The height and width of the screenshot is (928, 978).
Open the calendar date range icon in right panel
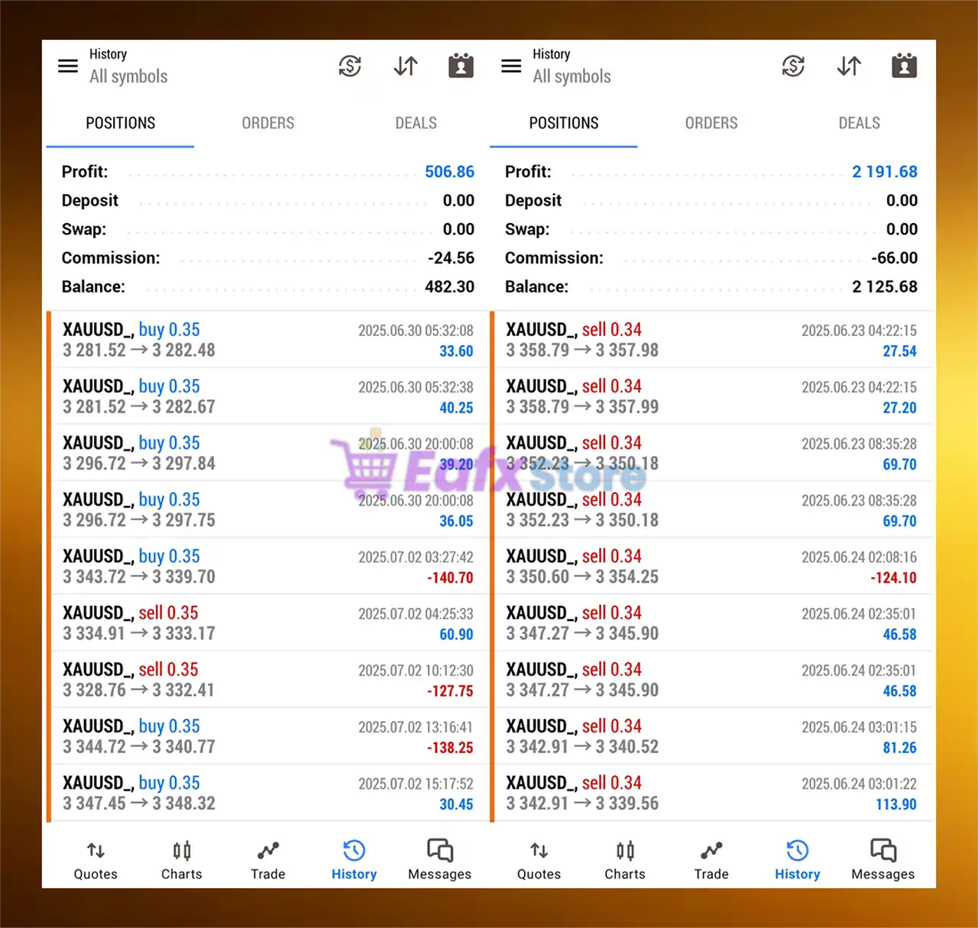904,66
